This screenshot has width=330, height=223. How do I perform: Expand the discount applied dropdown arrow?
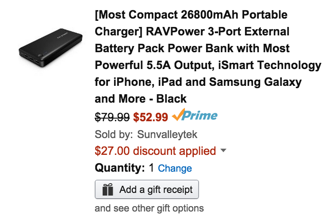tap(223, 150)
